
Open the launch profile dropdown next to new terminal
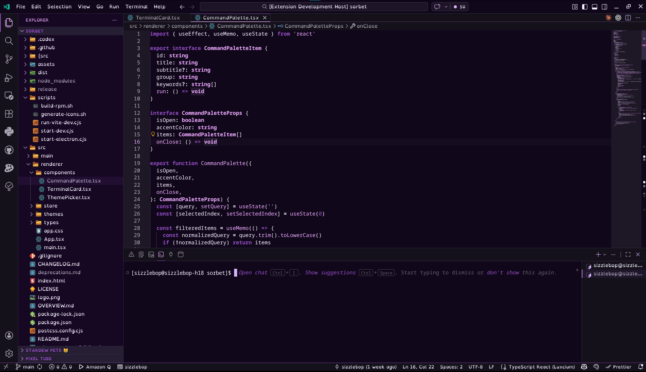(x=605, y=254)
